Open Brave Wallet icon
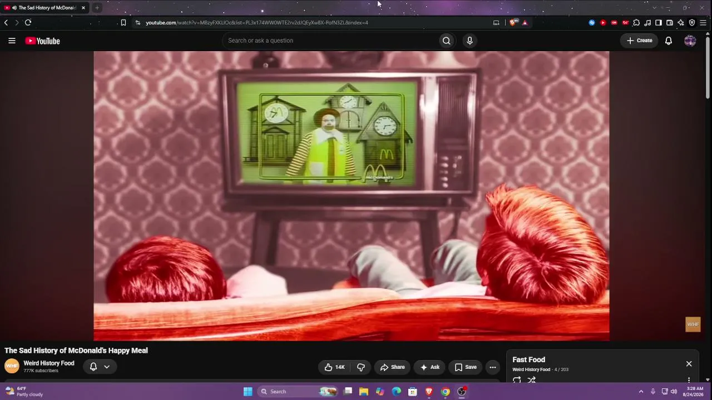 coord(670,23)
